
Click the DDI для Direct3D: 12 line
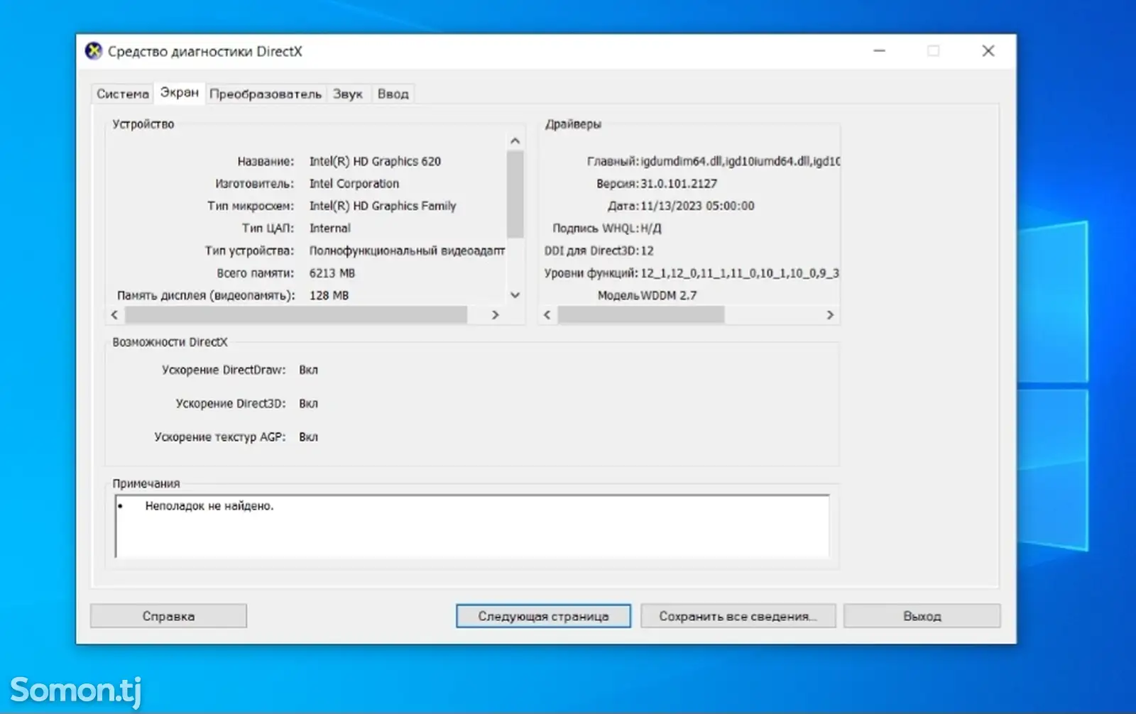click(x=599, y=251)
